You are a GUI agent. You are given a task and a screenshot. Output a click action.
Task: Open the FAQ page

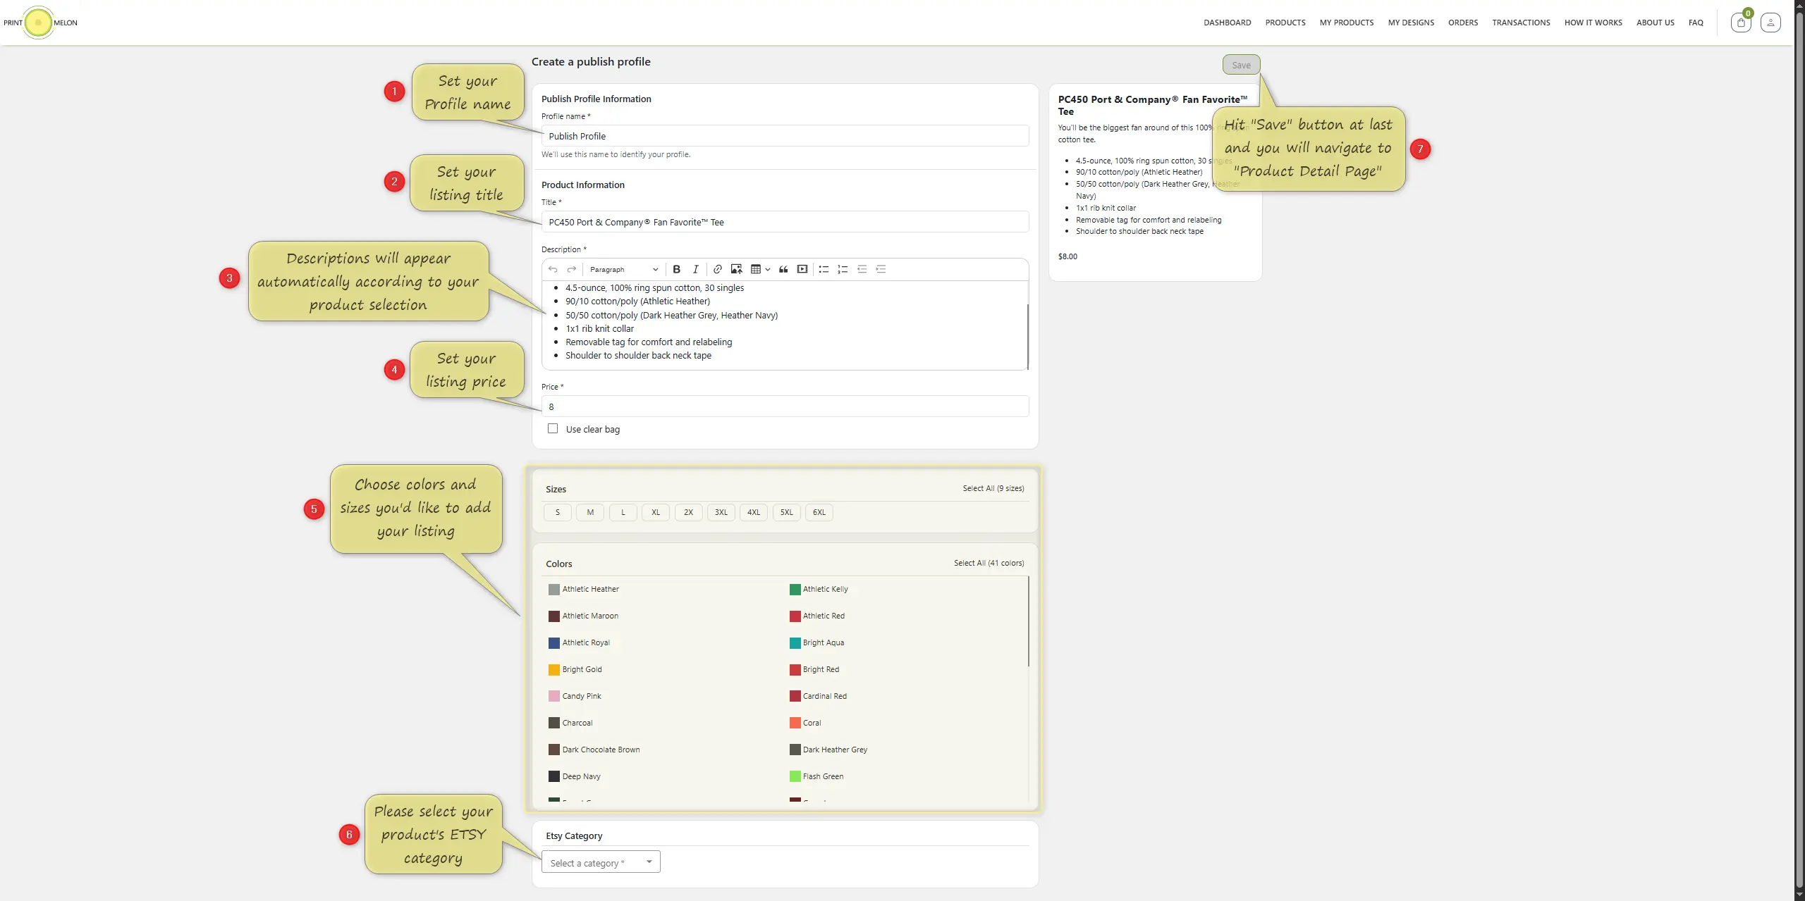coord(1696,23)
